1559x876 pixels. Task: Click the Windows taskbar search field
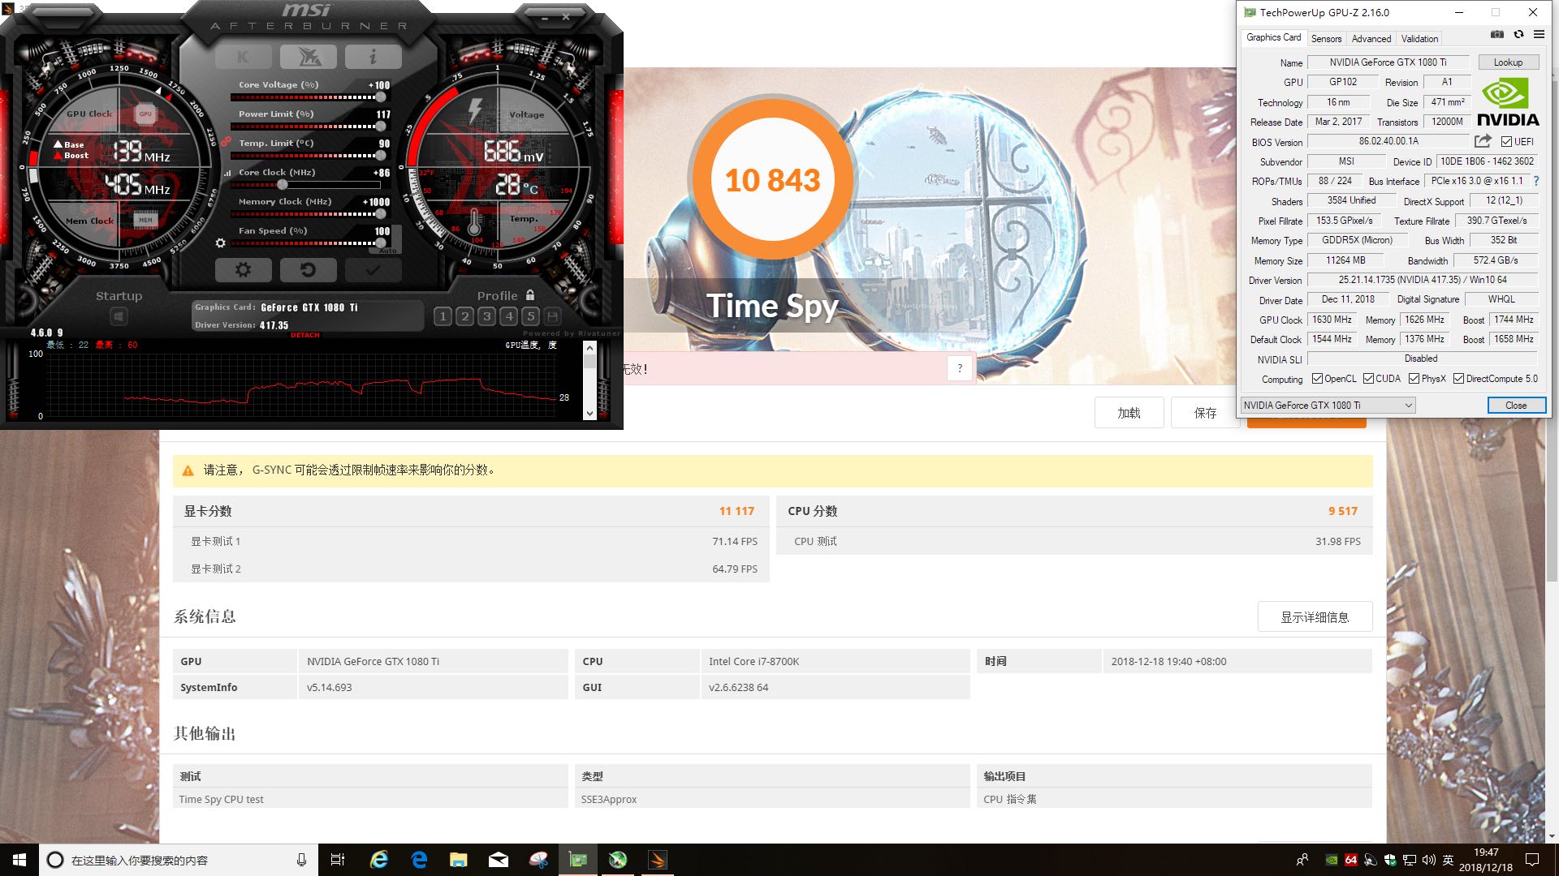click(179, 860)
